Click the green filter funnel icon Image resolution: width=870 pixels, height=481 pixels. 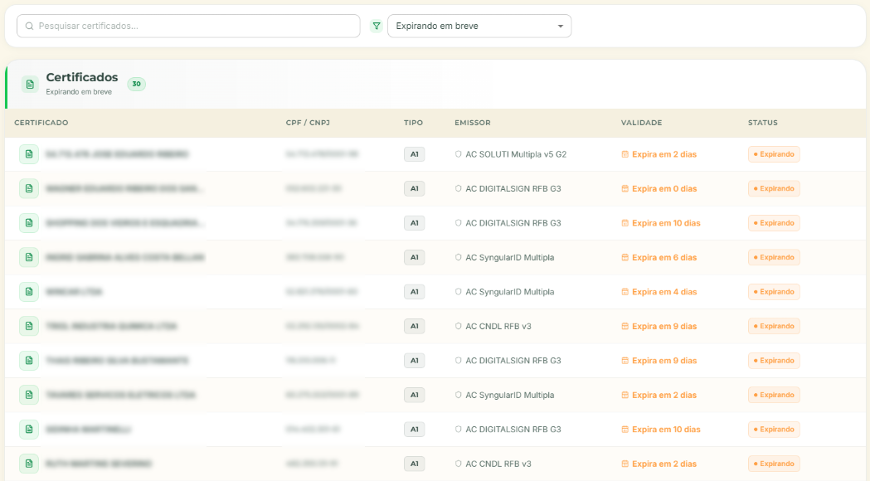tap(377, 26)
